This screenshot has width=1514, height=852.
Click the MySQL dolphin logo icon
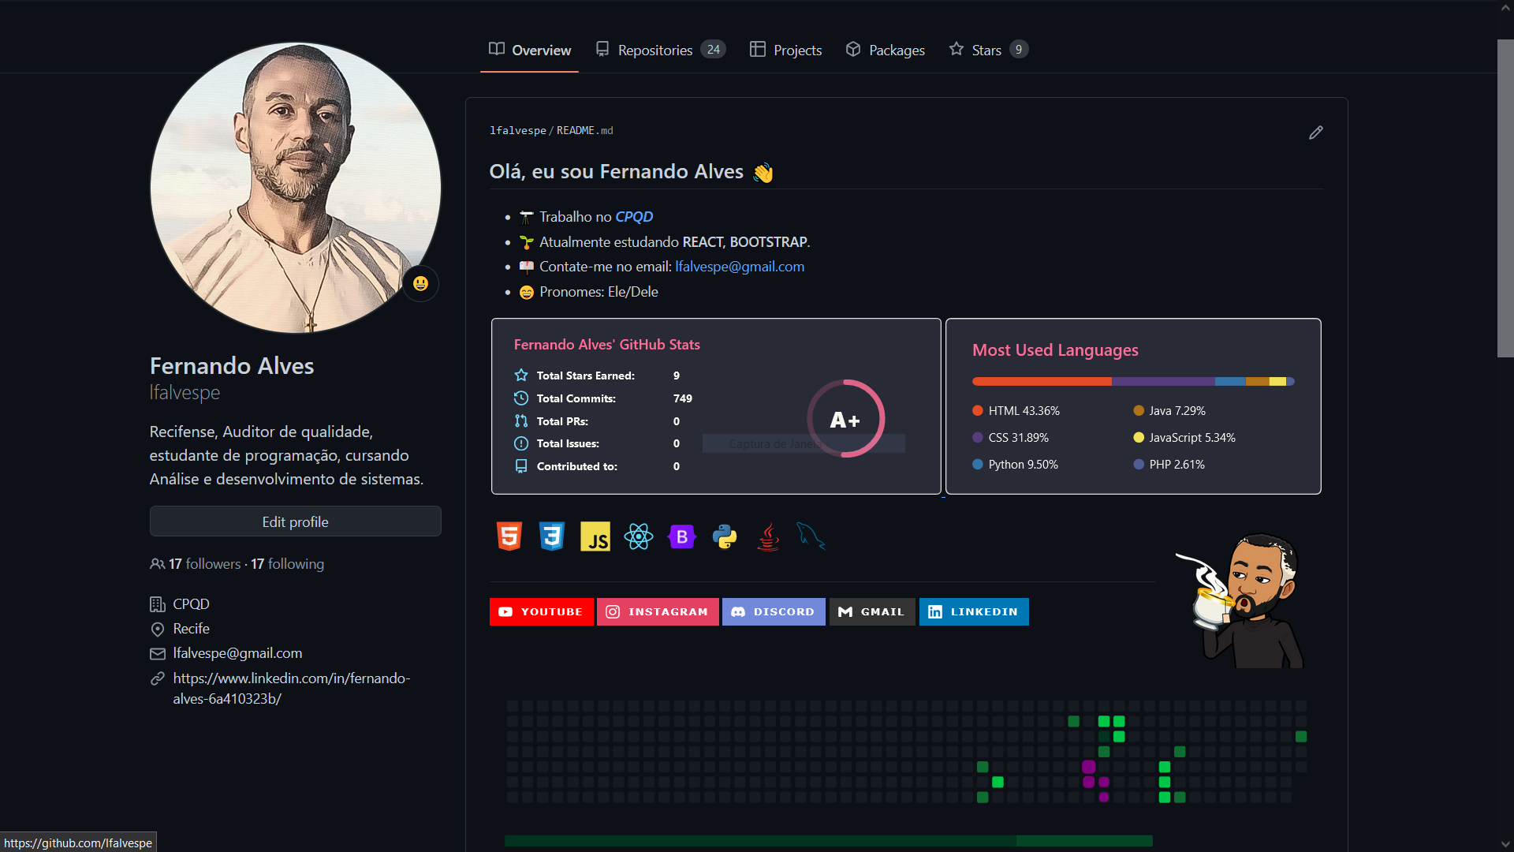811,536
